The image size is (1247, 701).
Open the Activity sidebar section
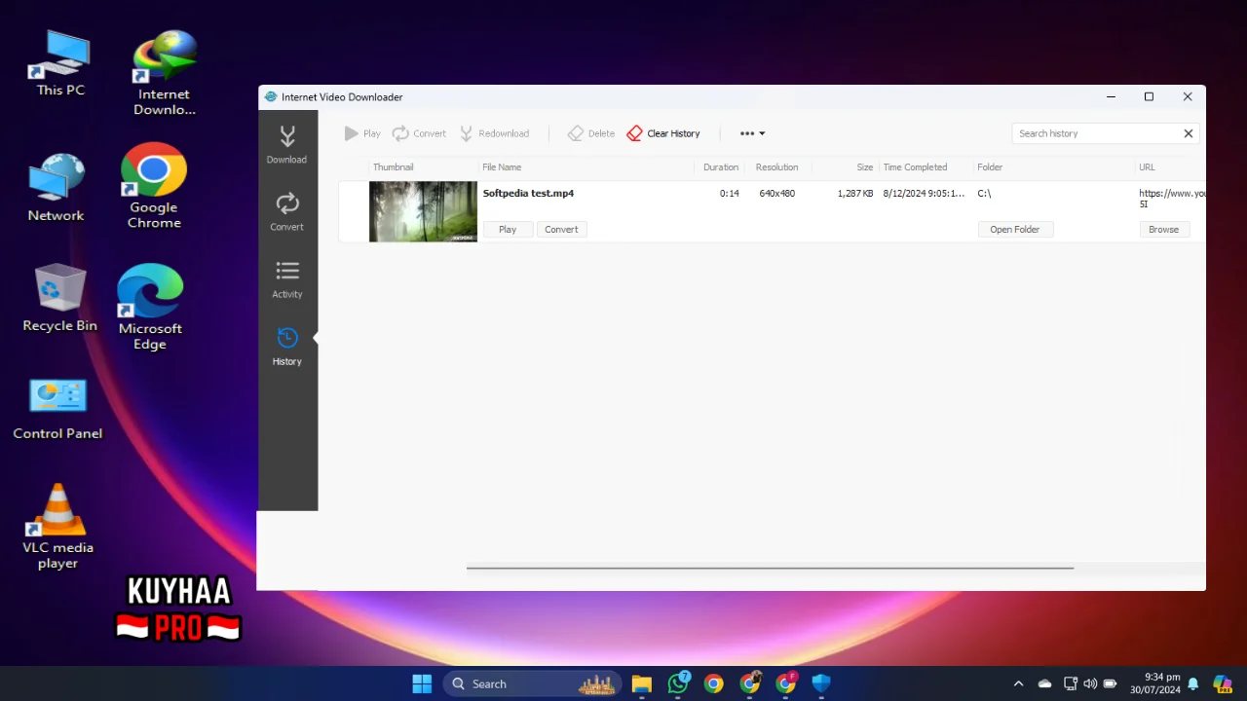286,278
